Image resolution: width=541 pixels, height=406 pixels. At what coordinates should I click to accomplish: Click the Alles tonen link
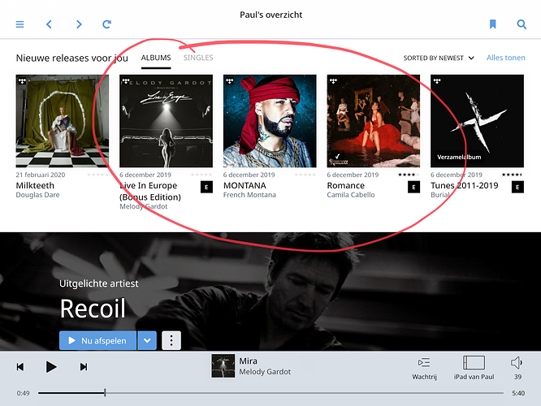tap(506, 58)
